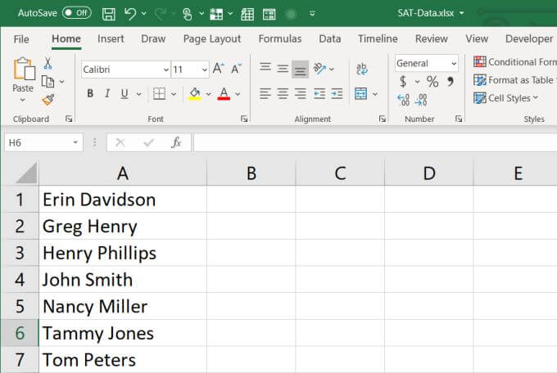Click the Increase Decimal icon
The height and width of the screenshot is (373, 557).
403,100
